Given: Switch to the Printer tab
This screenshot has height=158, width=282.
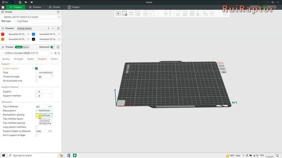Looking at the screenshot, I should [x=54, y=7].
